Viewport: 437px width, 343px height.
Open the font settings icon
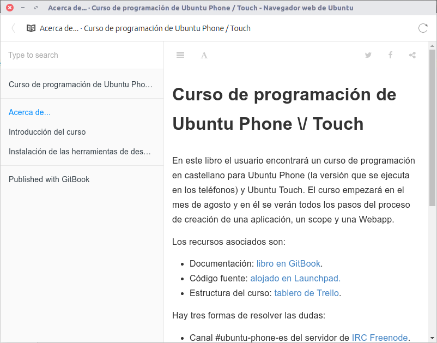point(204,55)
